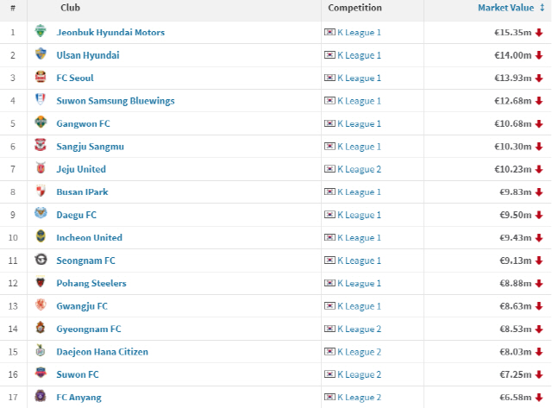This screenshot has height=408, width=552.
Task: Open the Sangju Sangmu club page
Action: point(90,147)
